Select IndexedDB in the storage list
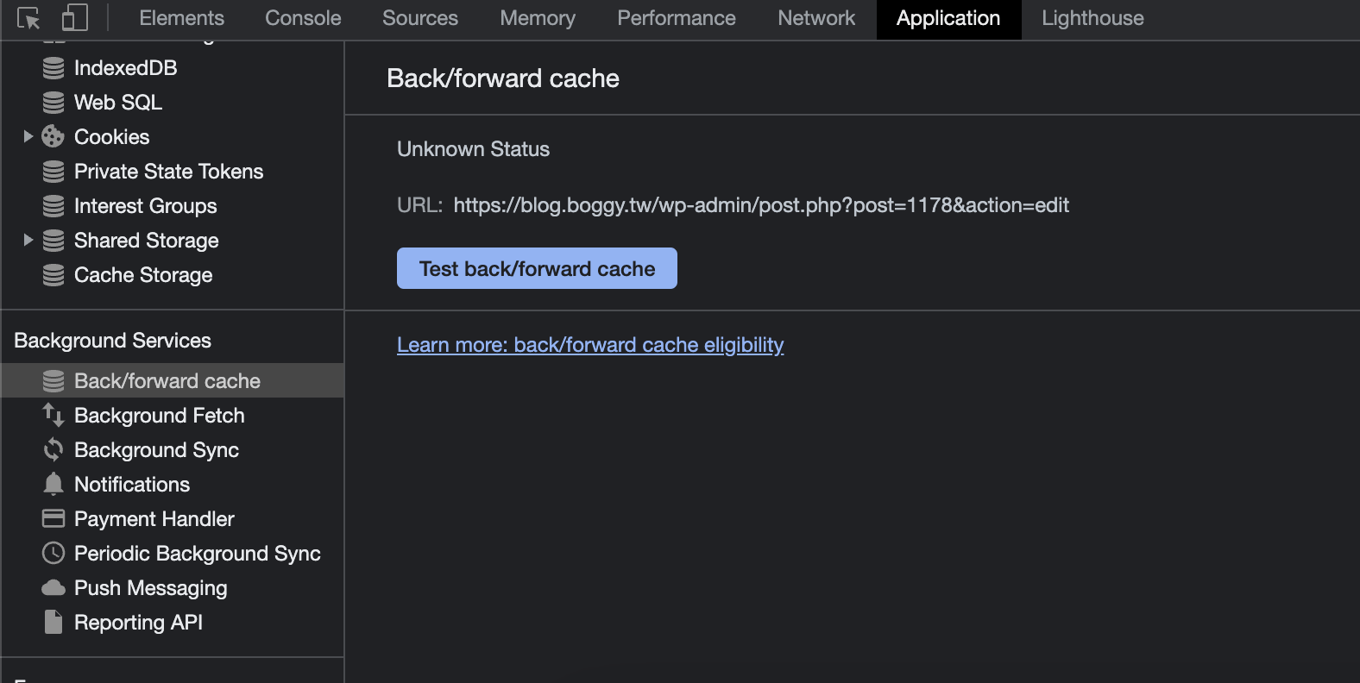 (x=125, y=68)
